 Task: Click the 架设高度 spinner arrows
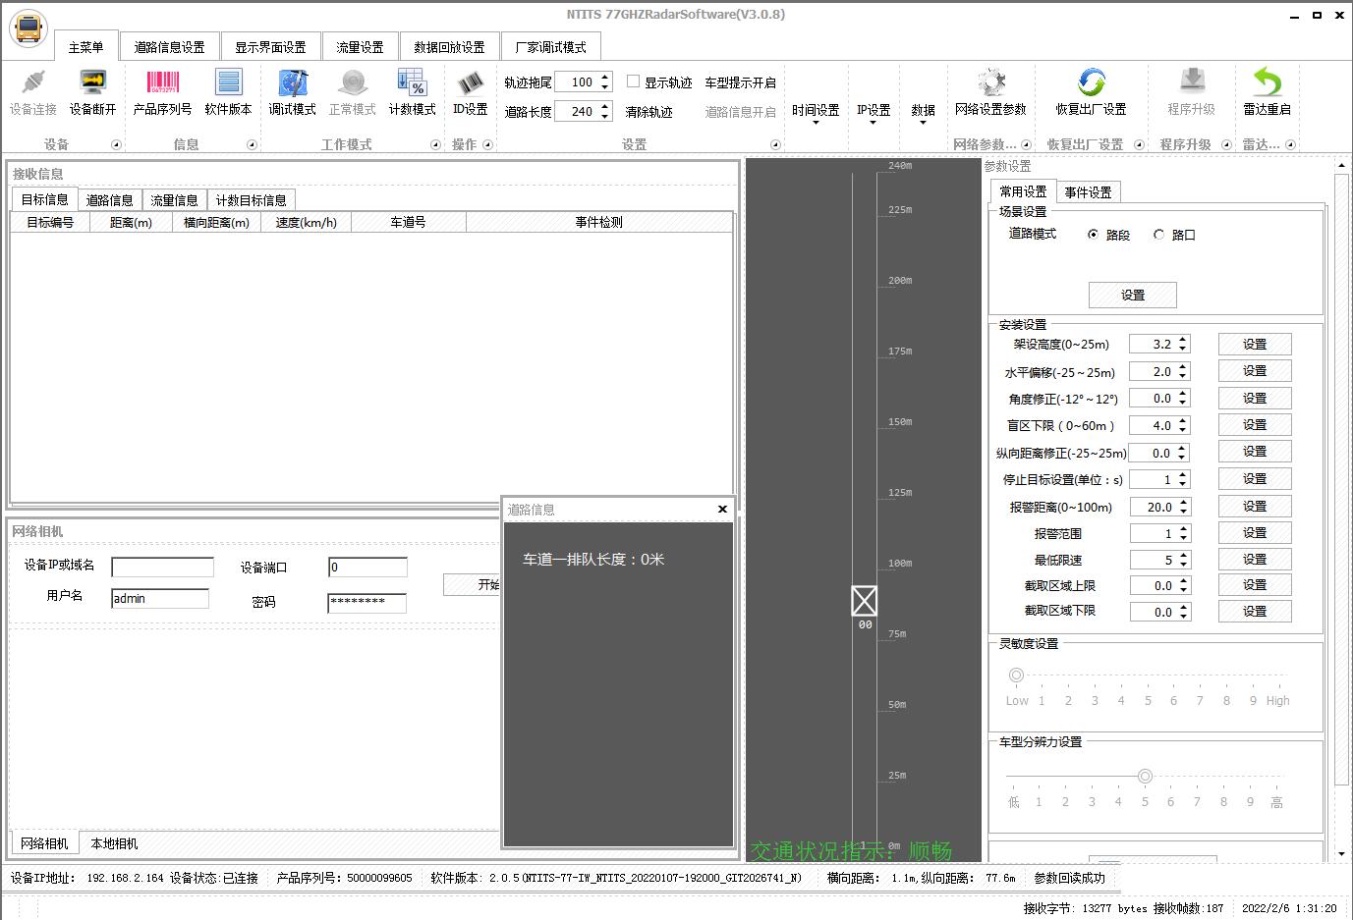[1183, 344]
